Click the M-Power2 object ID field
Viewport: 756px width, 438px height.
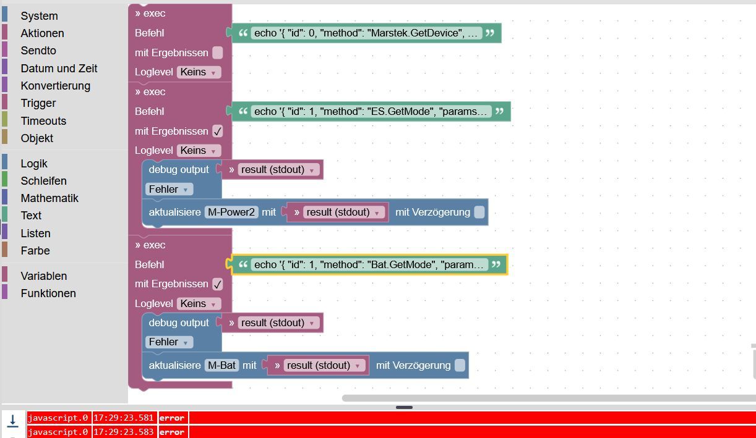click(232, 212)
